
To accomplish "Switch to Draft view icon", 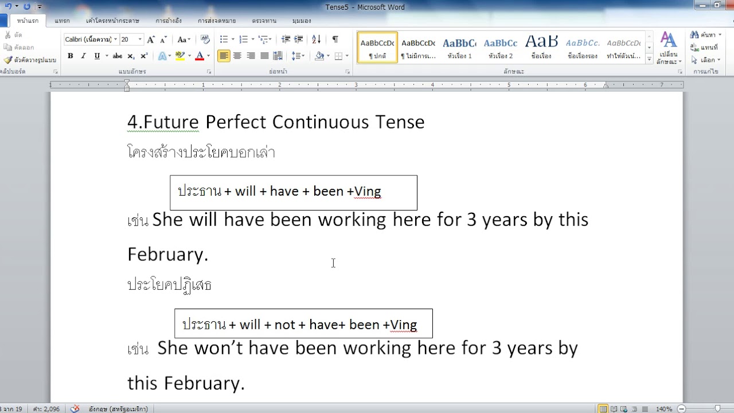I will click(644, 409).
